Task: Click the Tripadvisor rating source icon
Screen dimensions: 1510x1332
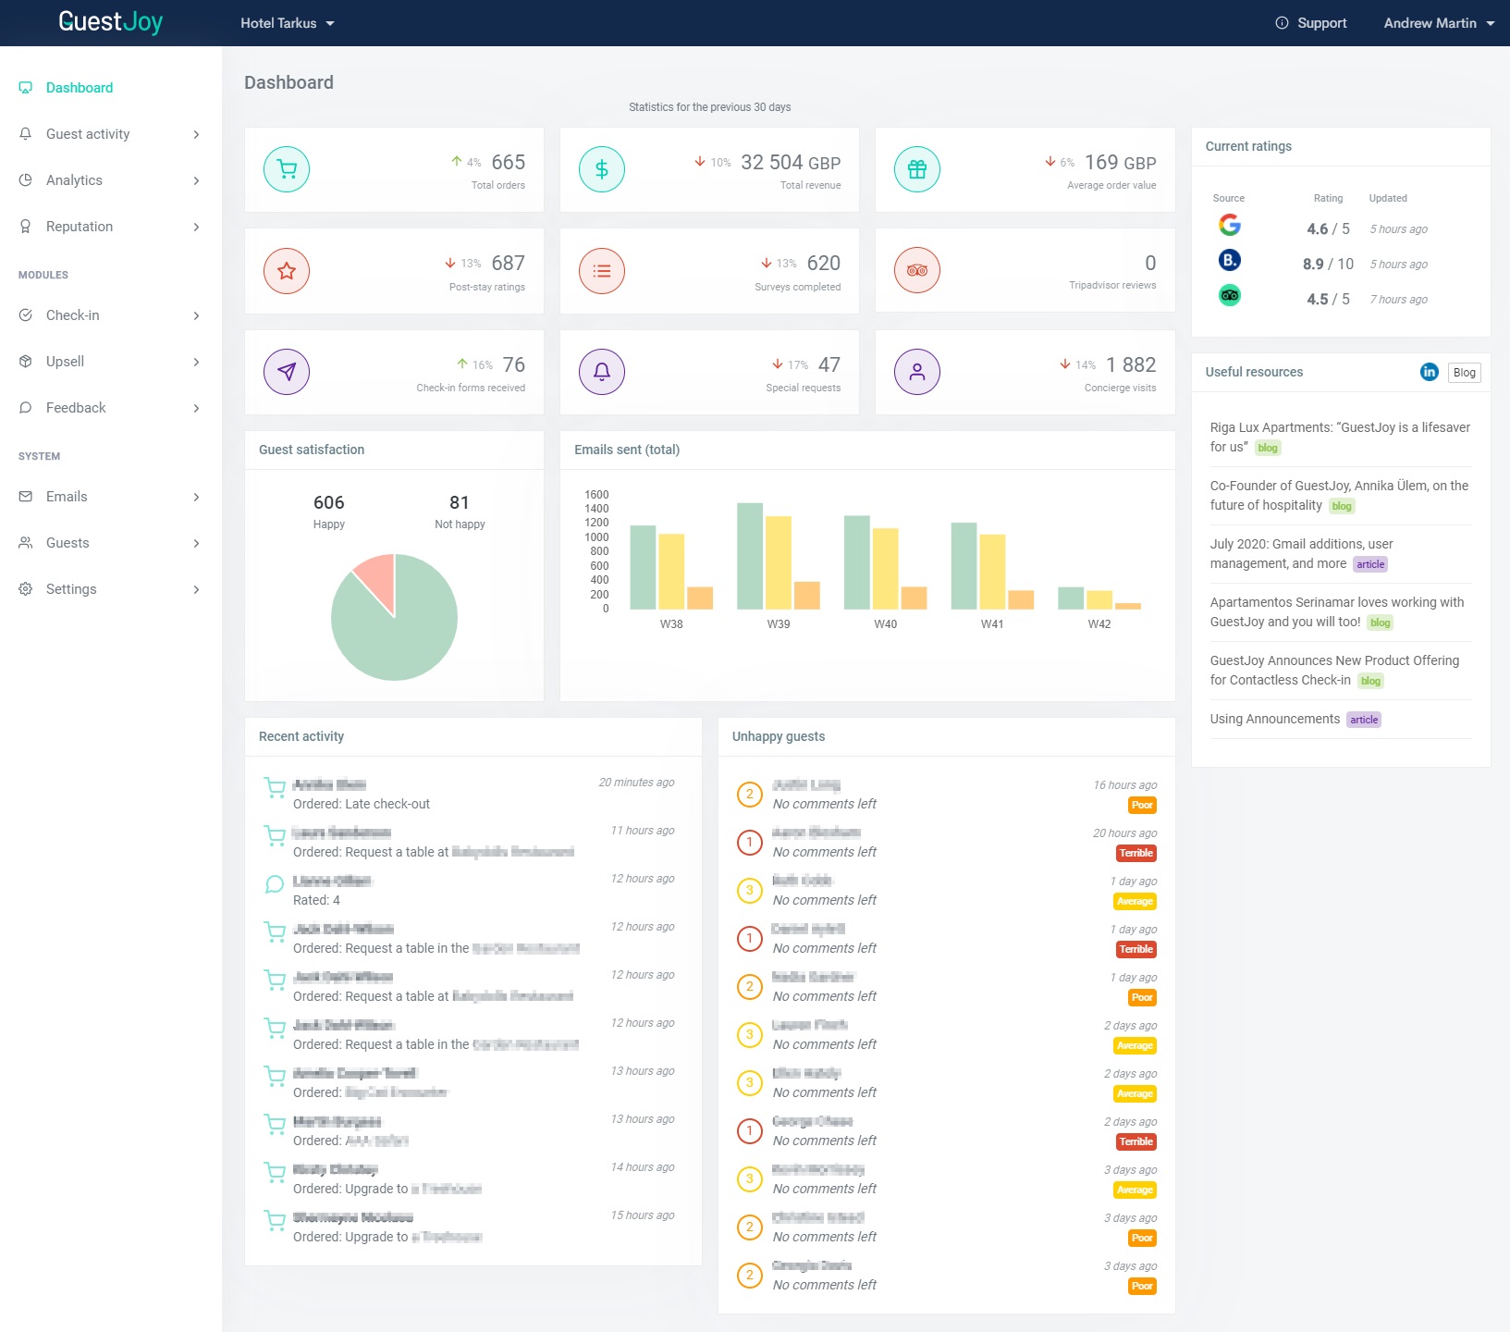Action: click(x=1230, y=296)
